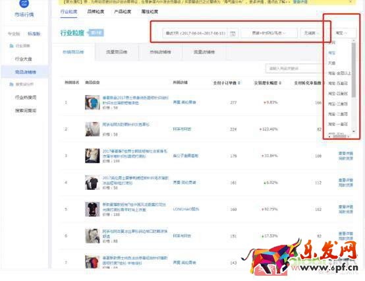Collapse the 淘宝 platform dropdown

pyautogui.click(x=342, y=33)
